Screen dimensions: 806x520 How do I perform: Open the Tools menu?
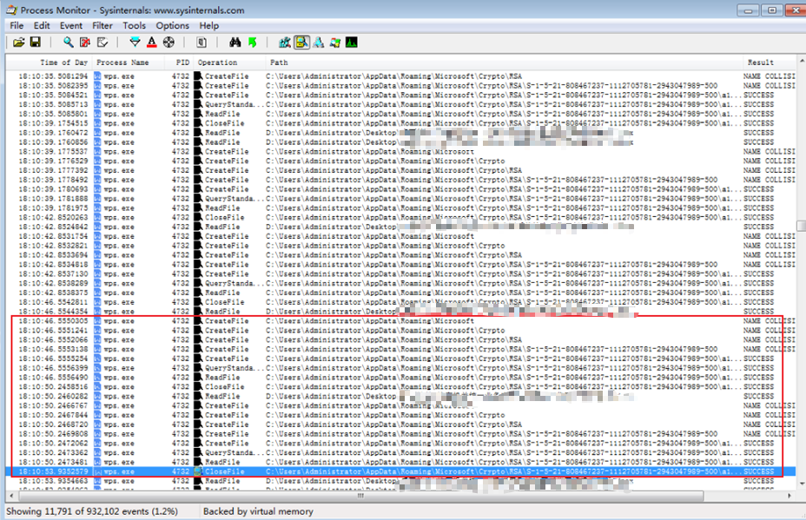[x=134, y=26]
